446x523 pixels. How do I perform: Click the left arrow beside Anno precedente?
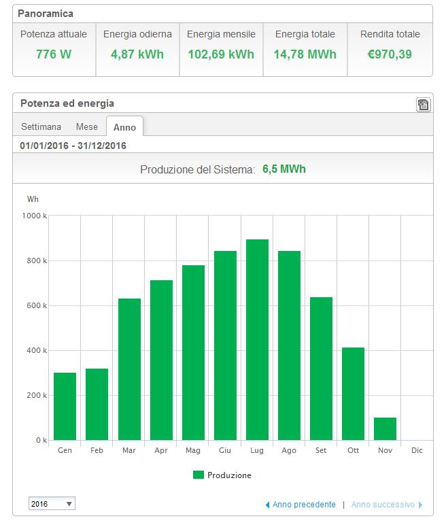click(x=267, y=505)
